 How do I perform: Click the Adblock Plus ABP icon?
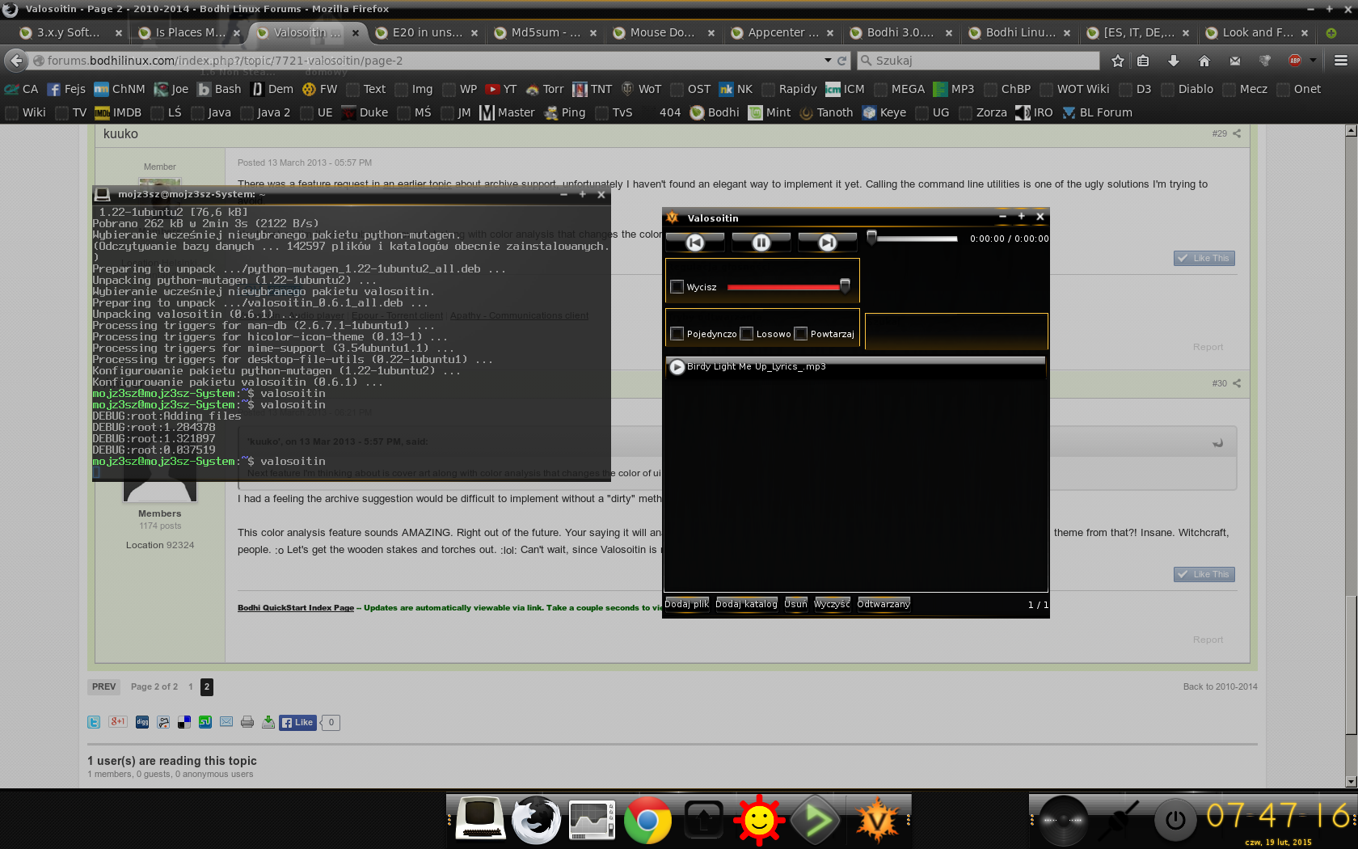pyautogui.click(x=1295, y=61)
